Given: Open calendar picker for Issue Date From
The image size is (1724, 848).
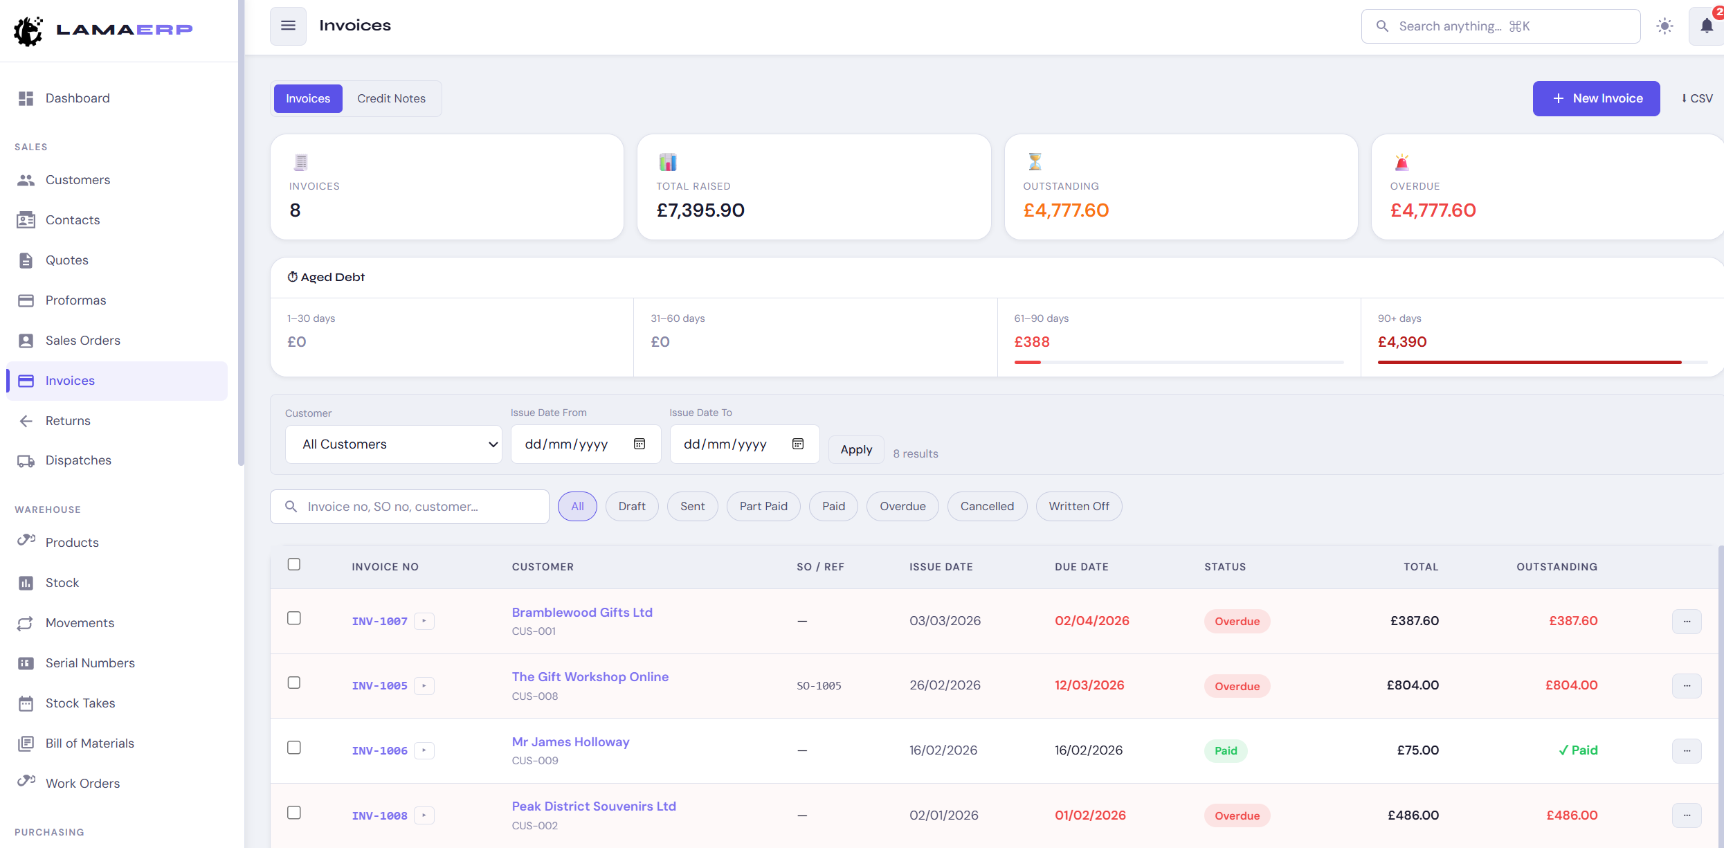Looking at the screenshot, I should 639,444.
